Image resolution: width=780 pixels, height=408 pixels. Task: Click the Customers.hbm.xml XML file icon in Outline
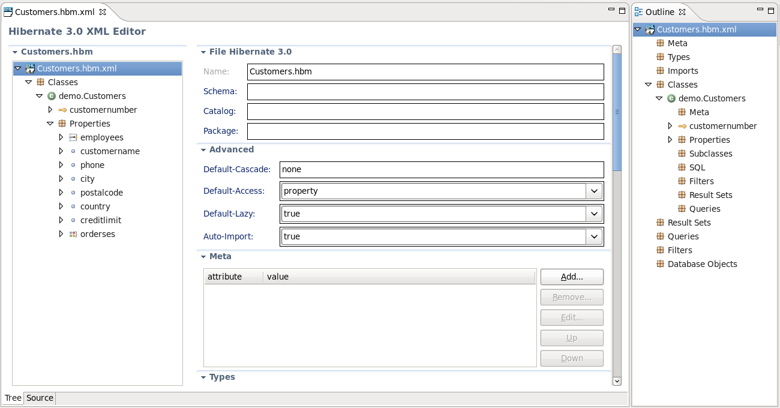click(650, 29)
